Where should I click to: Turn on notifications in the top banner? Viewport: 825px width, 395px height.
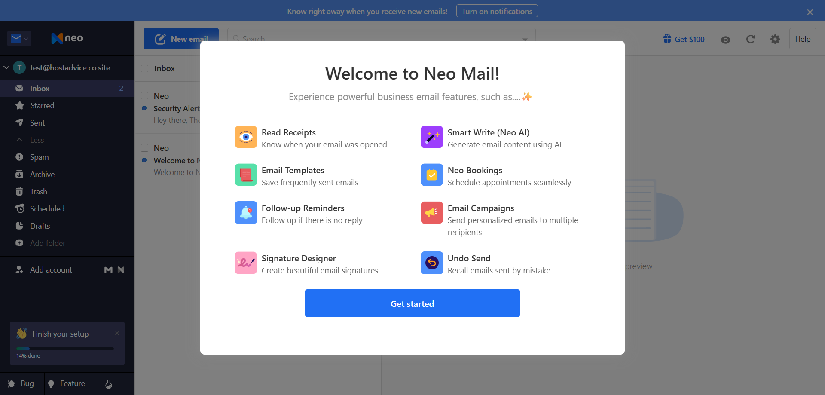coord(497,11)
